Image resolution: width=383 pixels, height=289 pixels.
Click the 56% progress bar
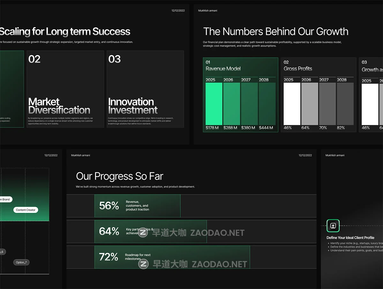click(x=138, y=206)
